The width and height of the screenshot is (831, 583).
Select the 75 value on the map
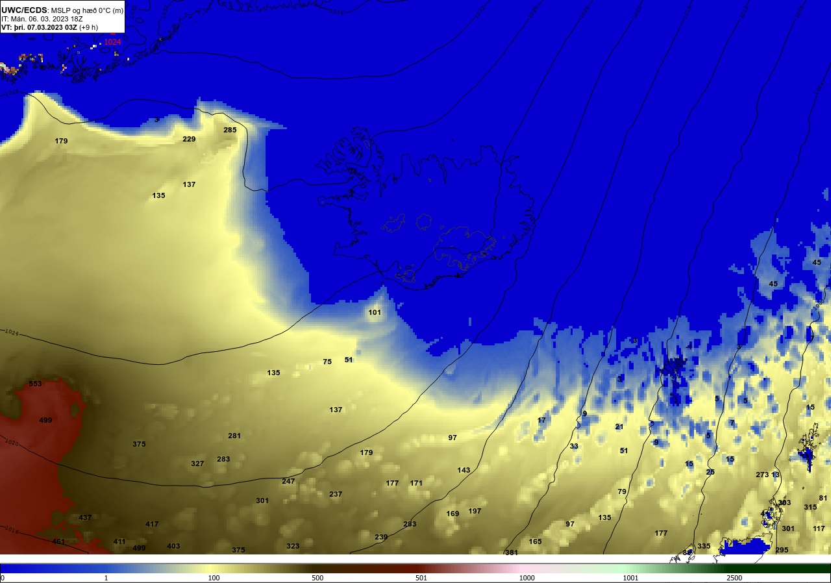pos(327,362)
